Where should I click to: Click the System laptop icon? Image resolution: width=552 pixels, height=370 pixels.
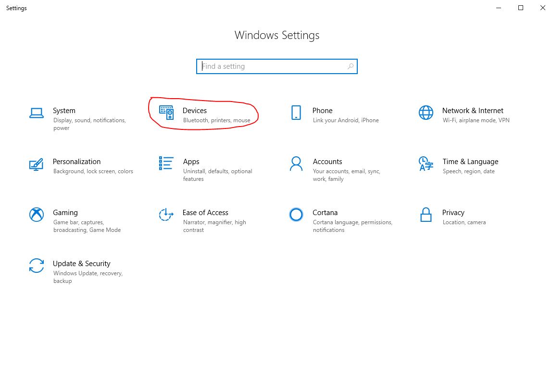[x=37, y=113]
